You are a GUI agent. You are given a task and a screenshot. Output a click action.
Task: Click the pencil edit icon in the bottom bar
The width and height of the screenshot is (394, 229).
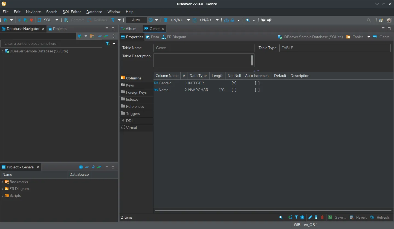[x=310, y=217]
